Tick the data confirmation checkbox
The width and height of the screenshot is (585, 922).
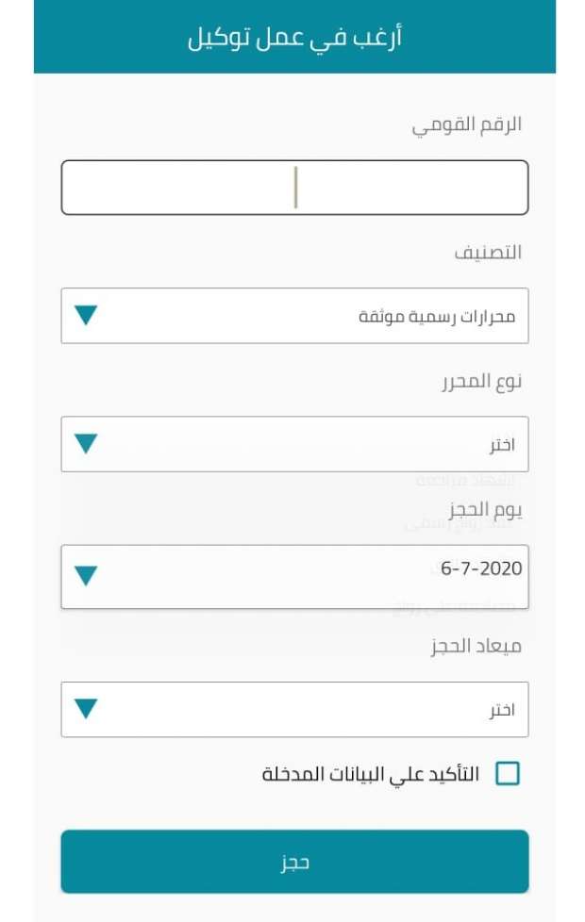[508, 774]
